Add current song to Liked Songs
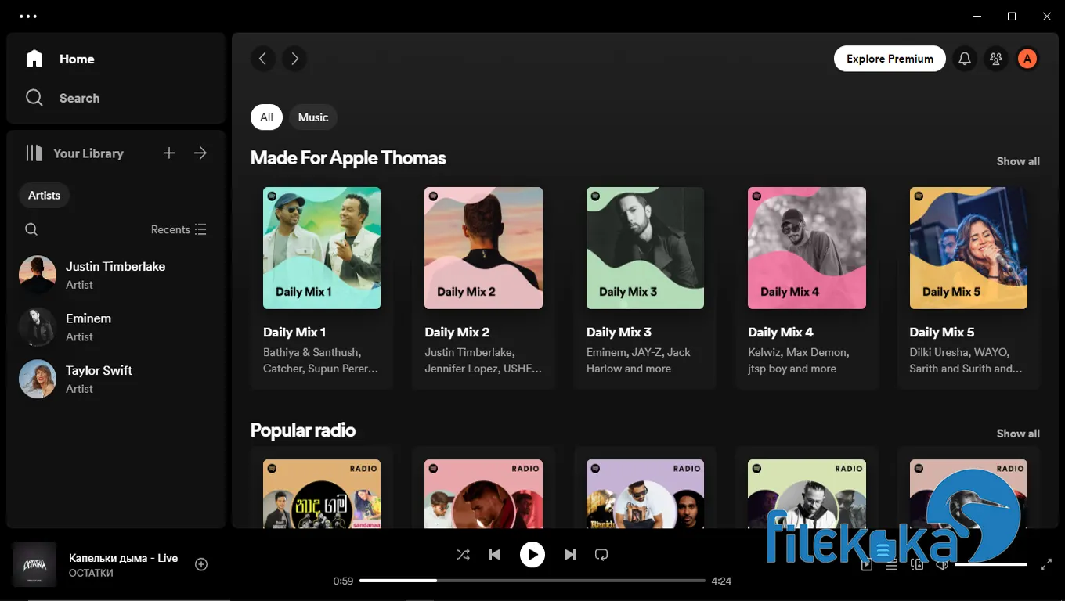This screenshot has width=1065, height=601. (x=201, y=564)
